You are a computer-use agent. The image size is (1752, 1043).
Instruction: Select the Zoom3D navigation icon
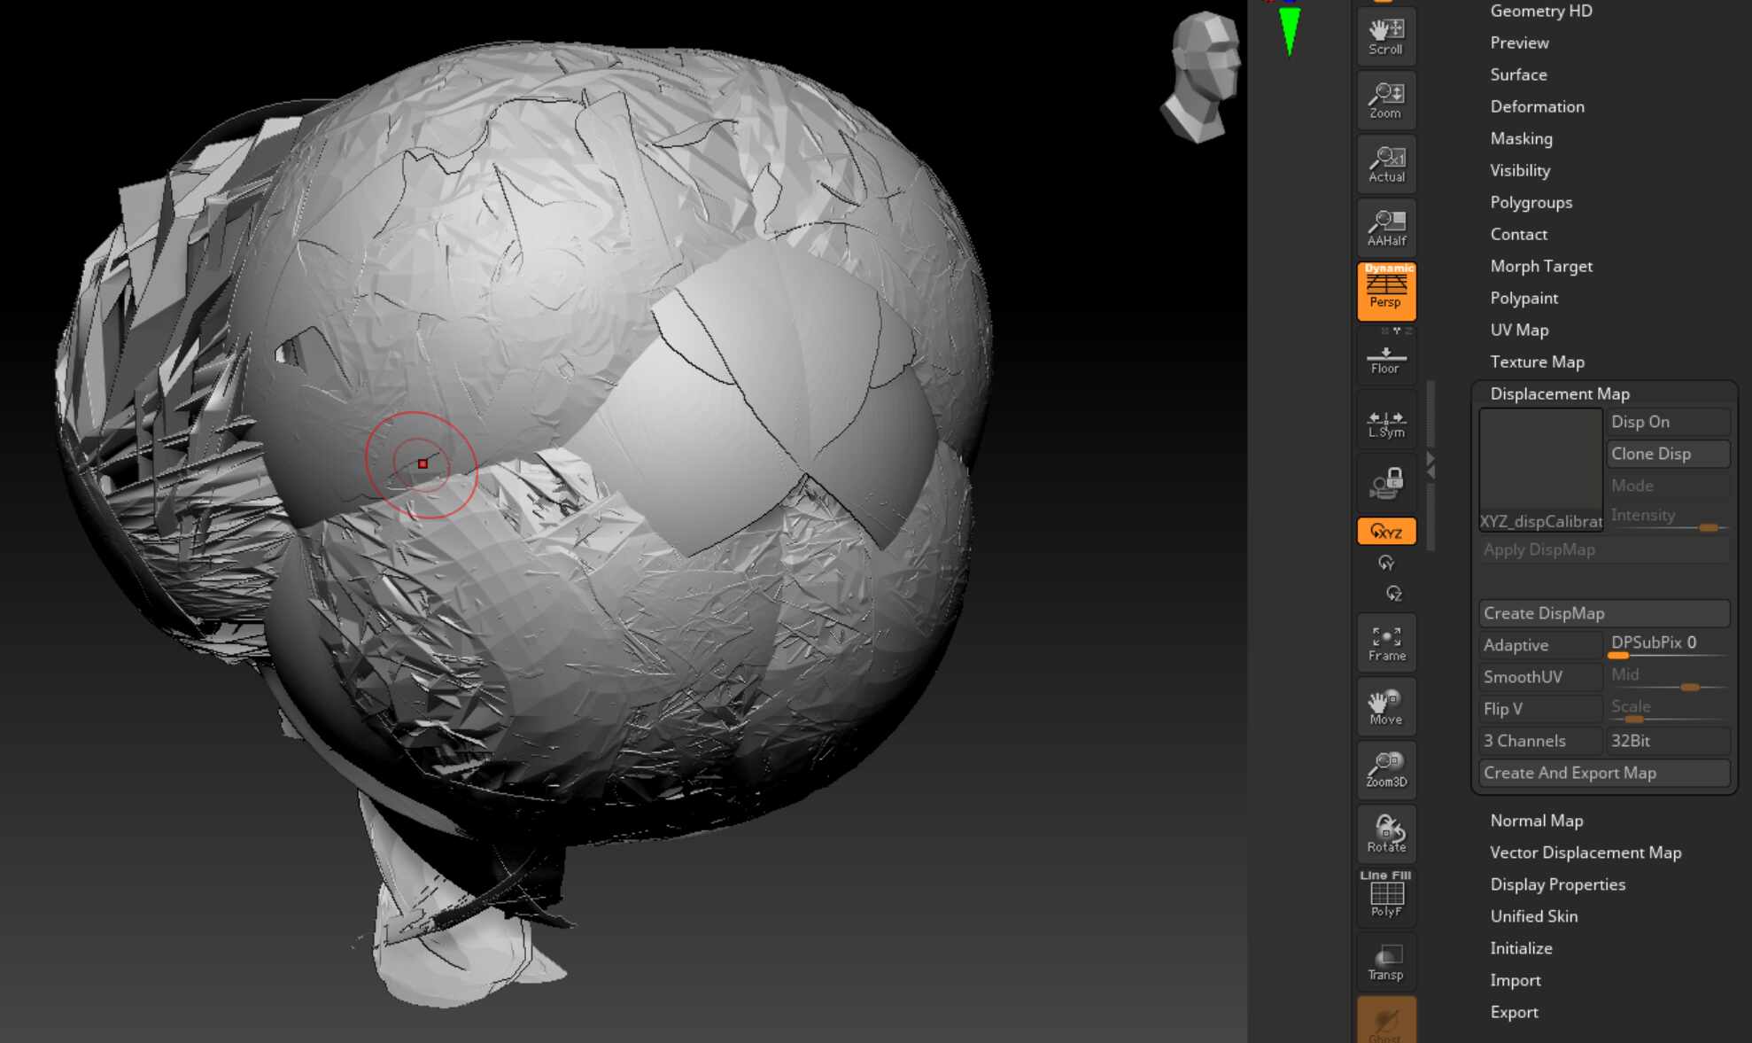[1386, 770]
